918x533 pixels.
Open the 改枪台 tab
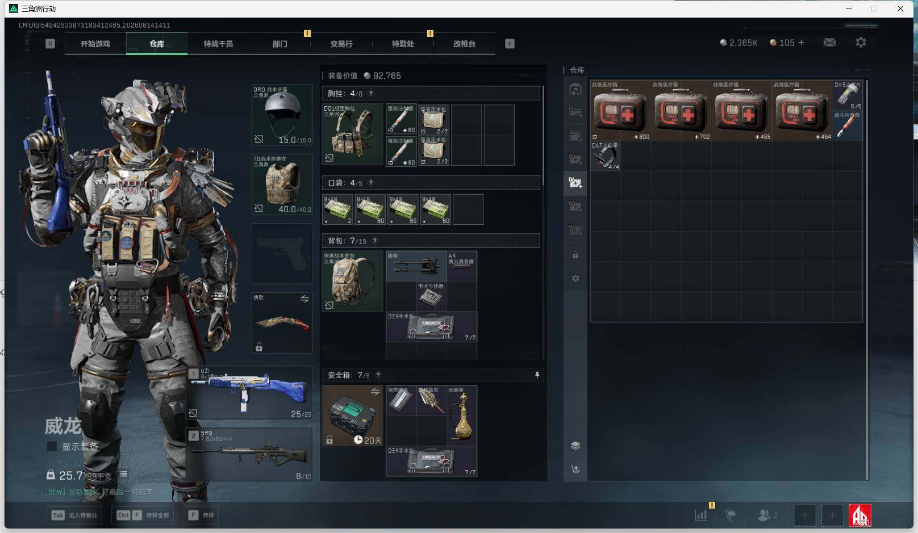464,44
